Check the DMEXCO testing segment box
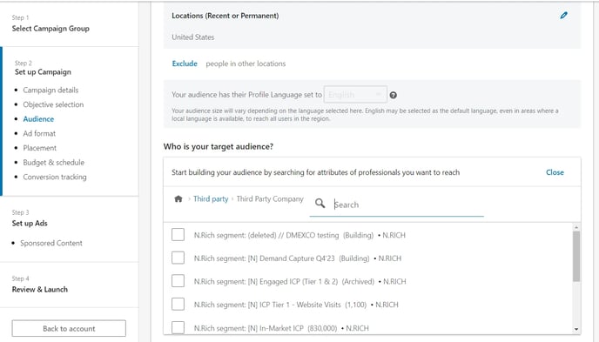Image resolution: width=599 pixels, height=342 pixels. 178,235
